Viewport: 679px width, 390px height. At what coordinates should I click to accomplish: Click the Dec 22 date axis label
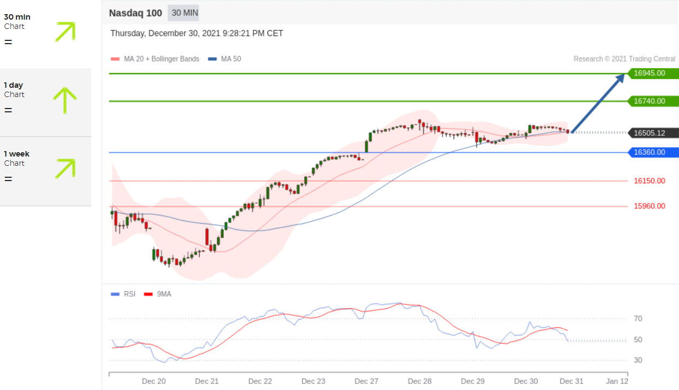[260, 381]
